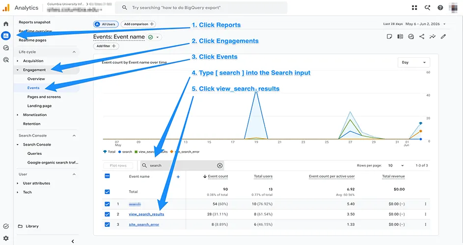This screenshot has height=245, width=463.
Task: Toggle the header select-all checkbox
Action: click(x=107, y=176)
